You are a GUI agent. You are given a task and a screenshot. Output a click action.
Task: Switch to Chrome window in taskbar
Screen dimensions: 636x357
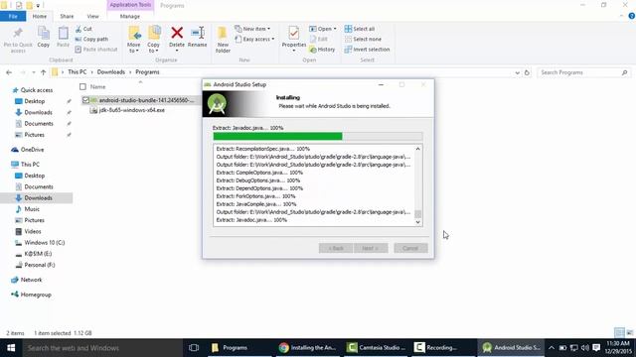(308, 348)
